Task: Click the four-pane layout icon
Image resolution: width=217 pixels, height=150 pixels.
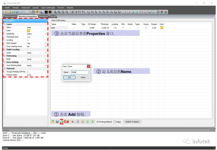Action: tap(46, 12)
